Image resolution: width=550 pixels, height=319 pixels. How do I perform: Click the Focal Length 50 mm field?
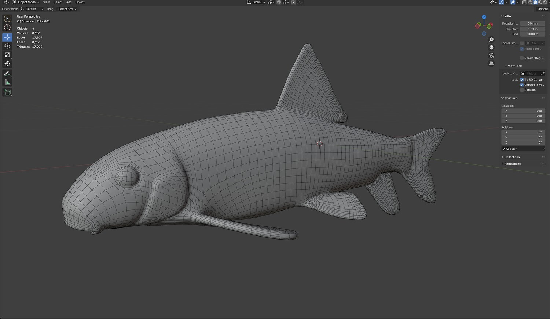(532, 23)
